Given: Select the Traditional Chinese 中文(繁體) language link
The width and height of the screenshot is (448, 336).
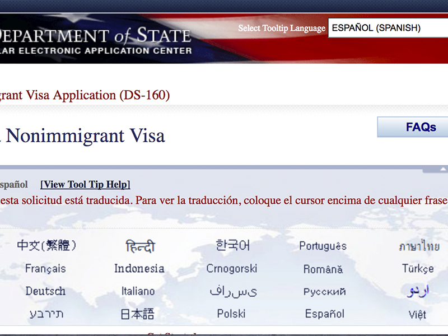Looking at the screenshot, I should click(46, 245).
